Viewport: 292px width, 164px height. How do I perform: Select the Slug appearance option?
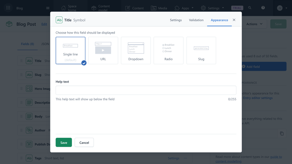pos(201,50)
